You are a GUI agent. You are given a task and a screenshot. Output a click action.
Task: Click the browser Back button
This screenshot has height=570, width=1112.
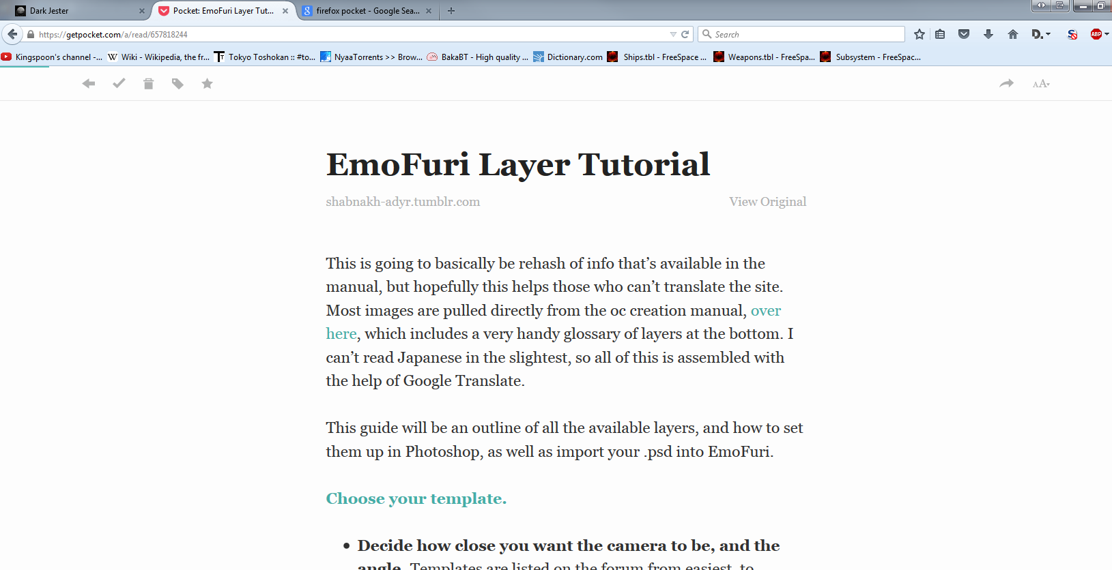pos(12,34)
